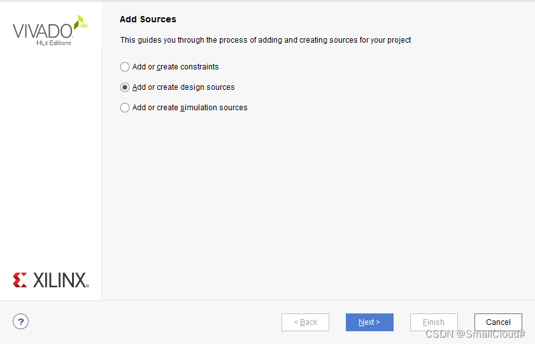Click the CSDN @SmallCloud# watermark
535x344 pixels.
click(x=475, y=334)
